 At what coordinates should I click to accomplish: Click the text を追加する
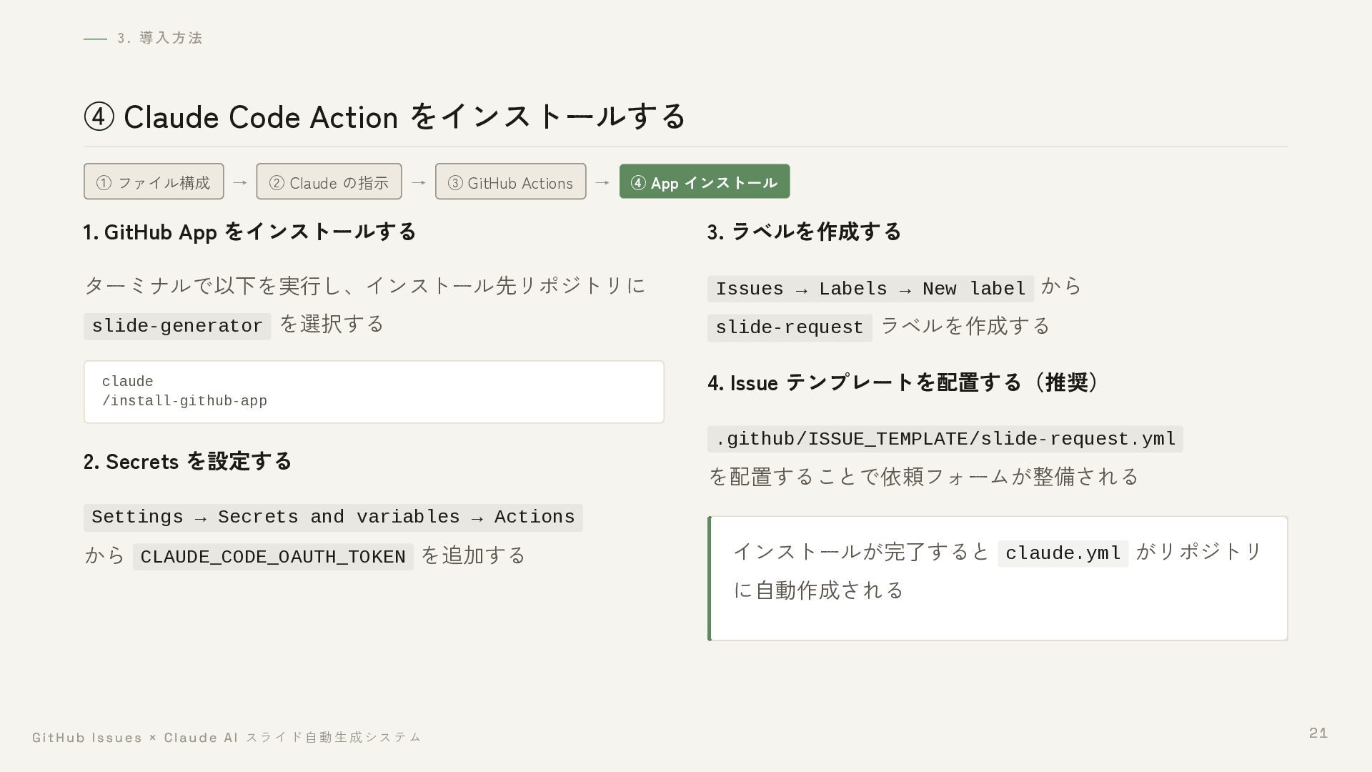tap(473, 555)
